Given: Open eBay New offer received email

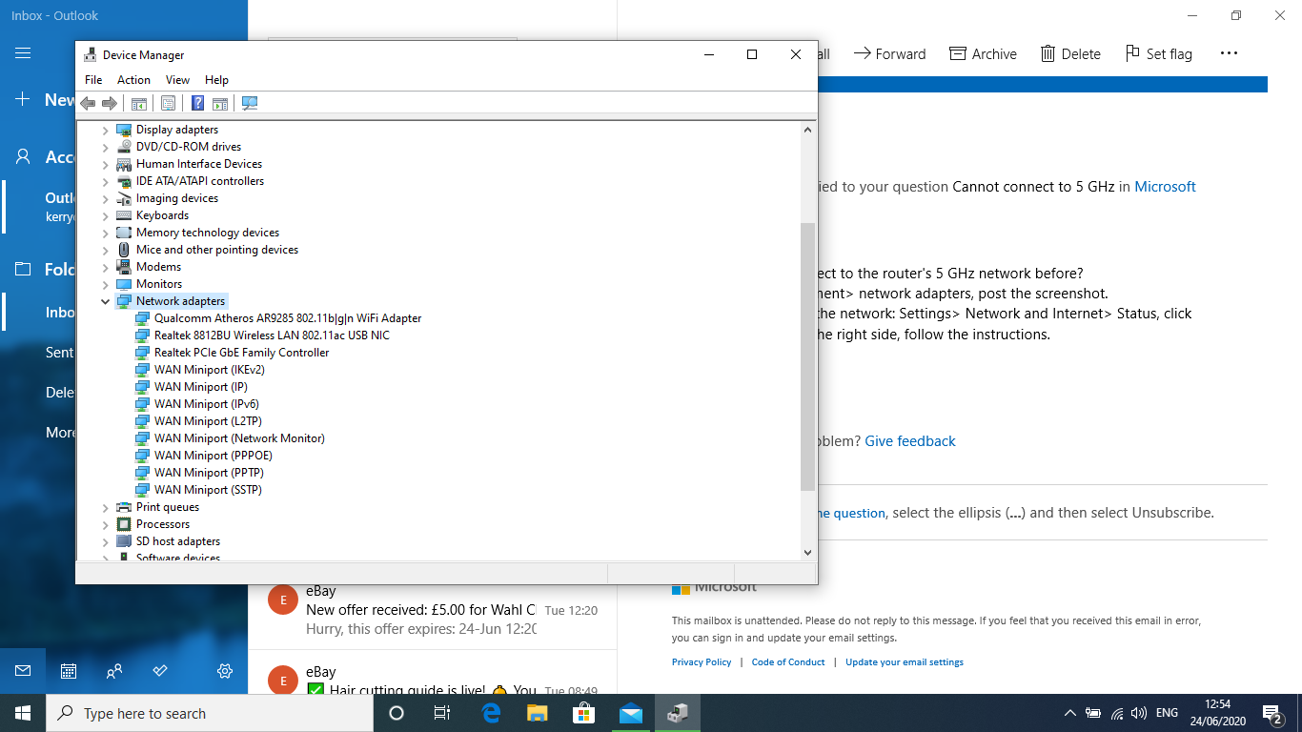Looking at the screenshot, I should pos(433,610).
